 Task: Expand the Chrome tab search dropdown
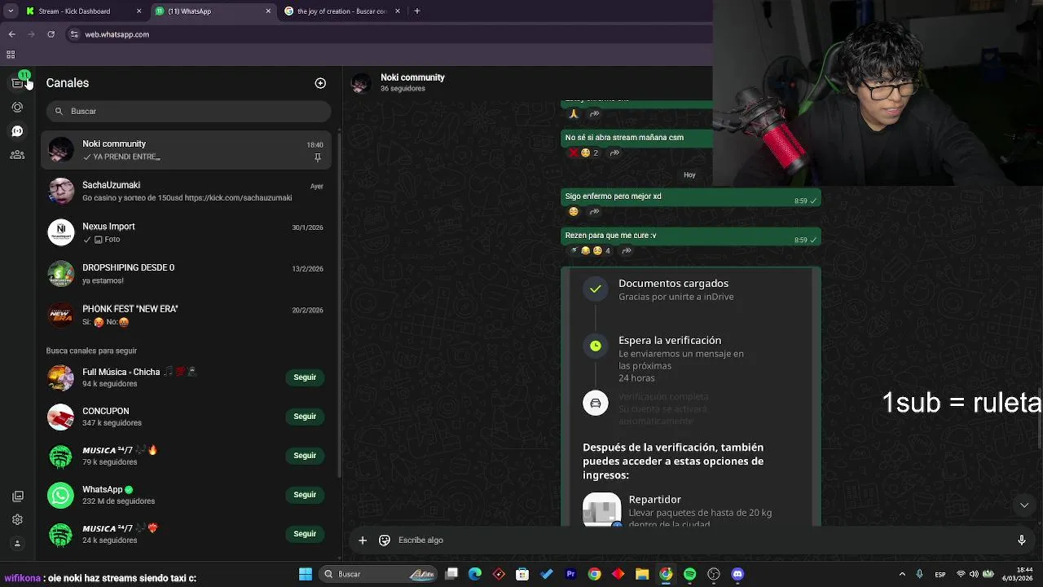pos(11,11)
